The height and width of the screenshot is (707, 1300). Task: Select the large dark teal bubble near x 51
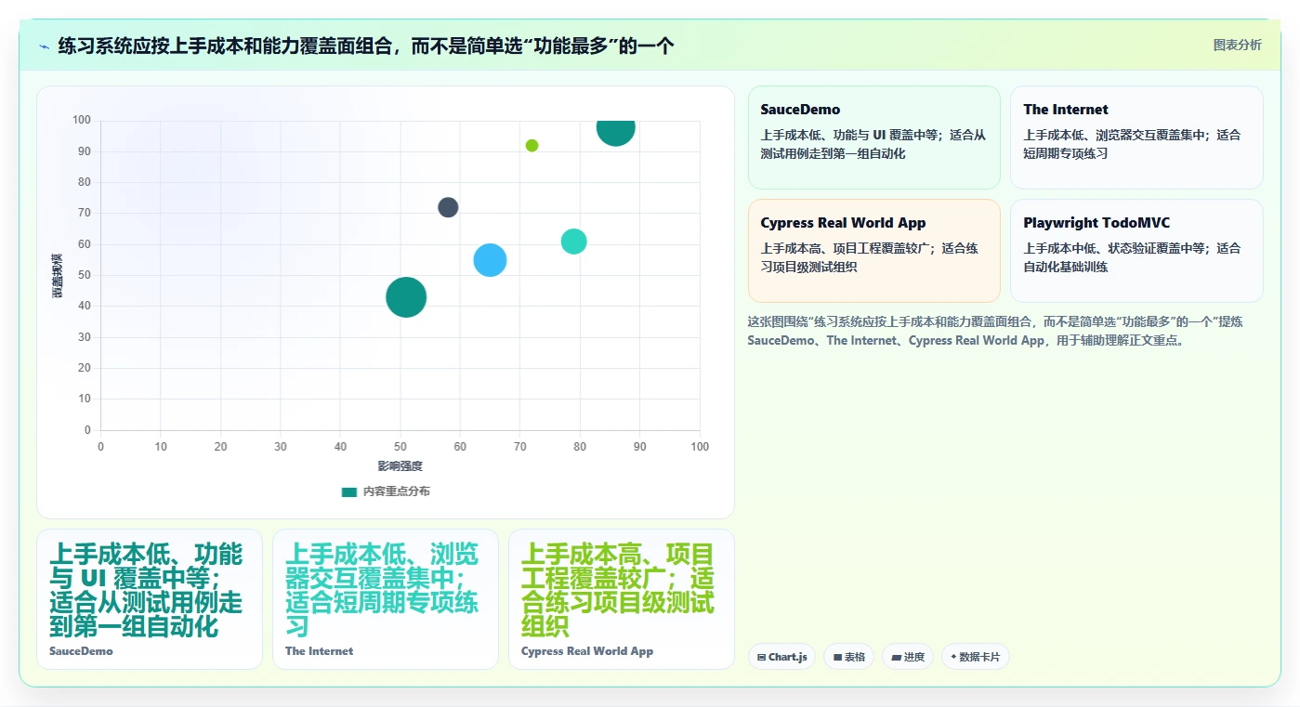point(406,297)
